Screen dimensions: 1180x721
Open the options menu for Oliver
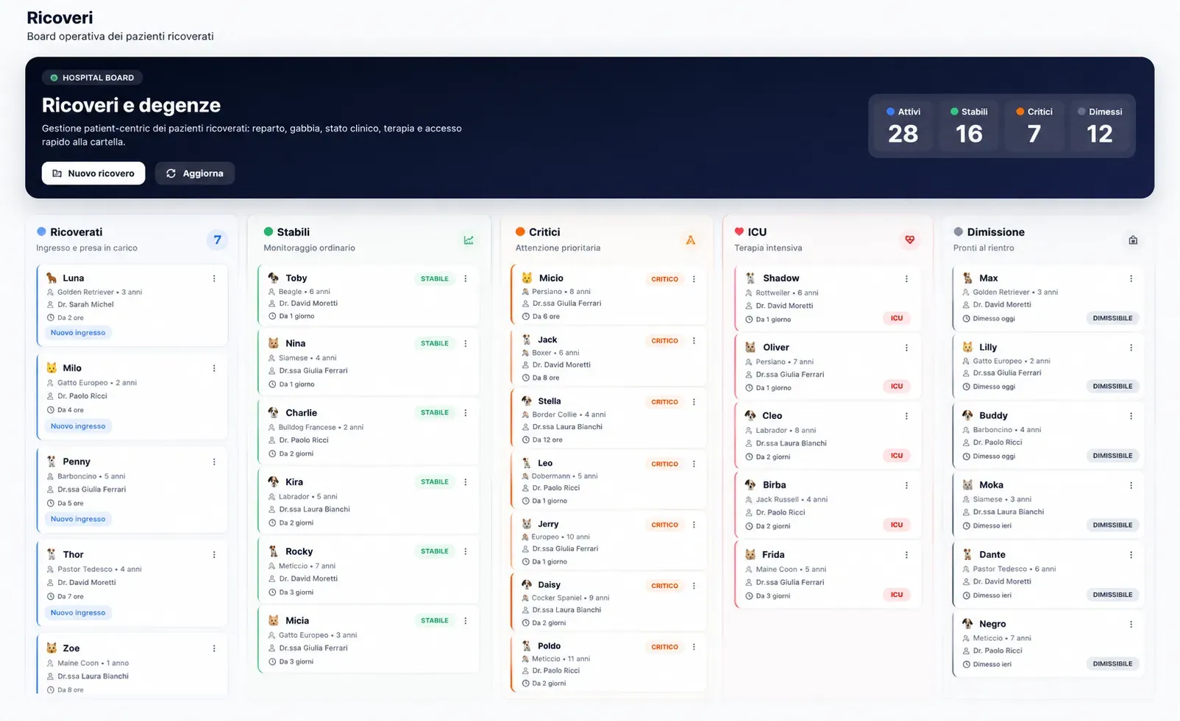[906, 348]
